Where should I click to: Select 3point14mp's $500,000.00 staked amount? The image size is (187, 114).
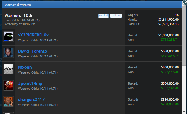[x=170, y=83]
